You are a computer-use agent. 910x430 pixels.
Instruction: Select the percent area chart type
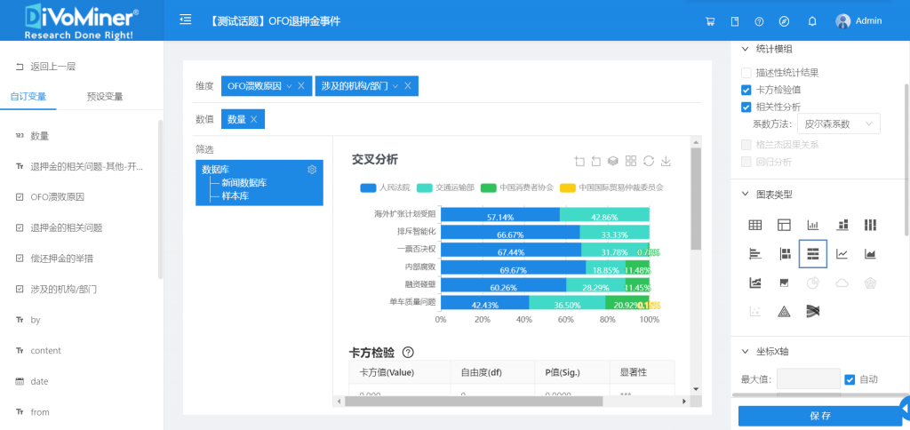point(784,283)
